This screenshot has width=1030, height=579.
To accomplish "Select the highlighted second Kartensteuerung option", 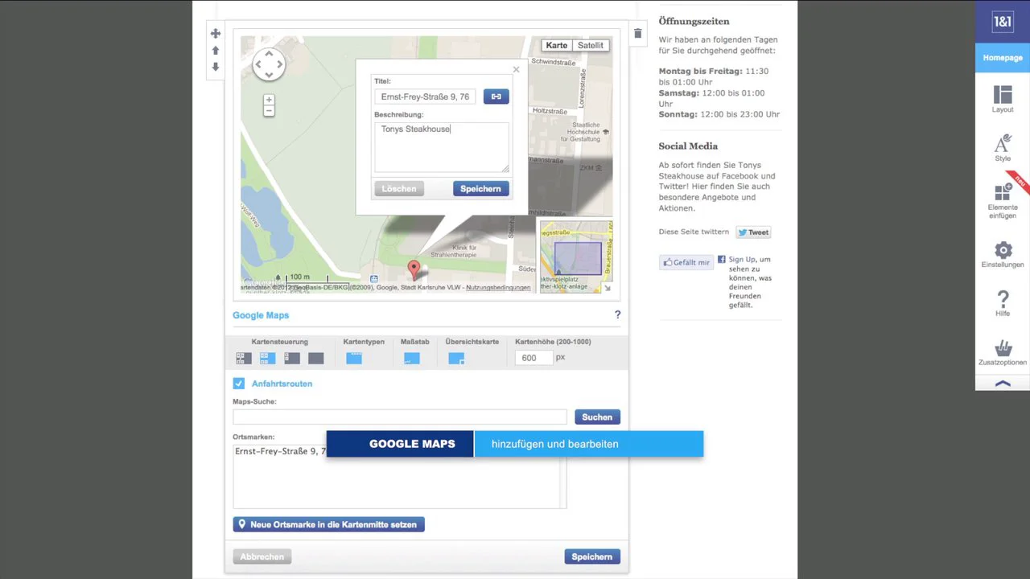I will tap(267, 359).
